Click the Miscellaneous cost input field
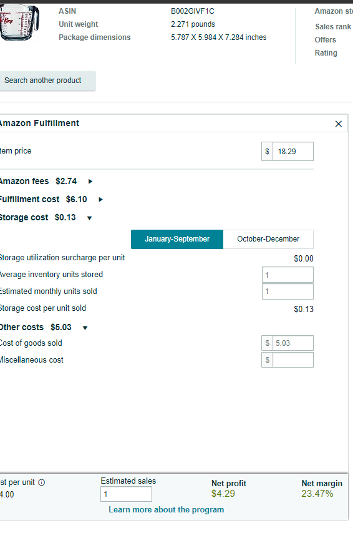This screenshot has width=353, height=533. pyautogui.click(x=293, y=360)
